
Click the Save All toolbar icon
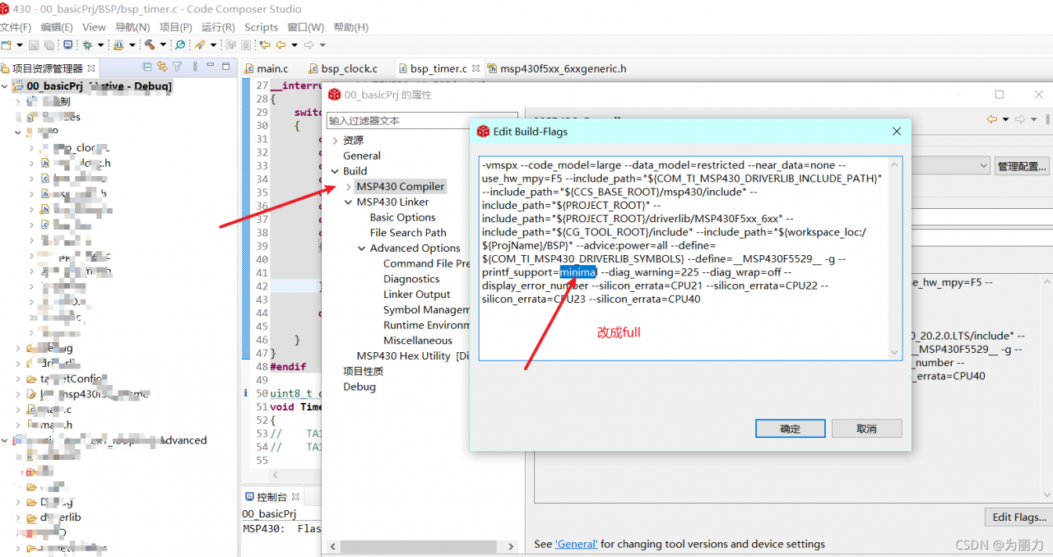(x=49, y=44)
